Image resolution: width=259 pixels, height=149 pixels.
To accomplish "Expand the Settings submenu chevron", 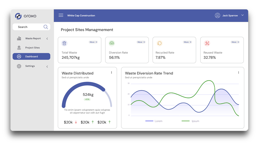I will click(x=47, y=67).
